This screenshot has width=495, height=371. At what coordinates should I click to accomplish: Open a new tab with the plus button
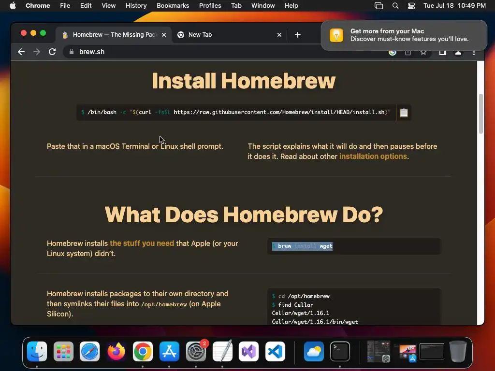pyautogui.click(x=298, y=35)
